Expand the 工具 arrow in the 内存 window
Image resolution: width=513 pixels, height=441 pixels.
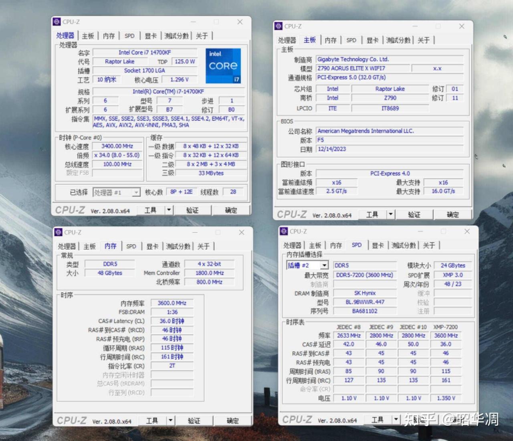tap(171, 421)
